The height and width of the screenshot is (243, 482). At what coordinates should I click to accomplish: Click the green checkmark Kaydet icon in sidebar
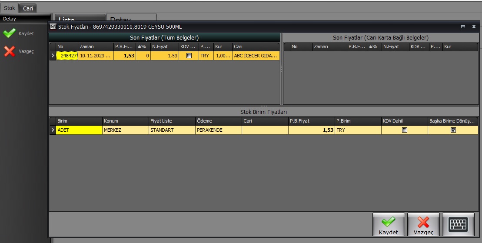[x=10, y=33]
